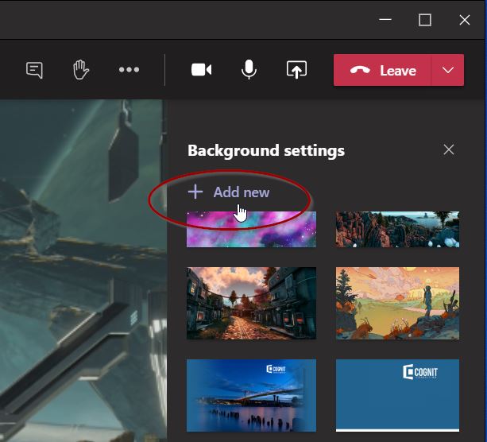Raise your hand in the meeting
This screenshot has height=442, width=487.
point(81,70)
